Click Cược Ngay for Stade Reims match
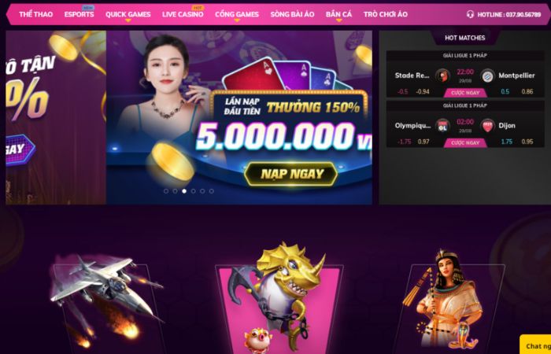Screen dimensions: 551x354 coord(465,93)
